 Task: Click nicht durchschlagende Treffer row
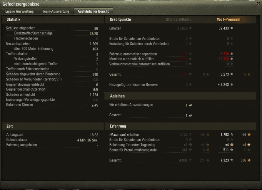pyautogui.click(x=52, y=64)
